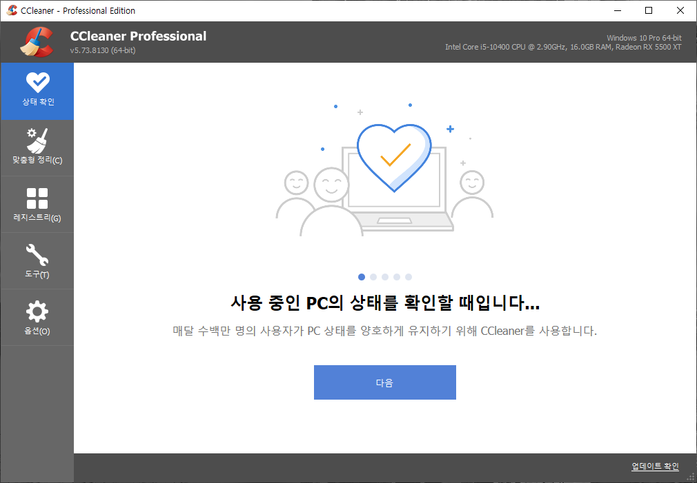Screen dimensions: 697x483
Task: Click the description text starting with 매달 수백만 명의
Action: click(385, 331)
